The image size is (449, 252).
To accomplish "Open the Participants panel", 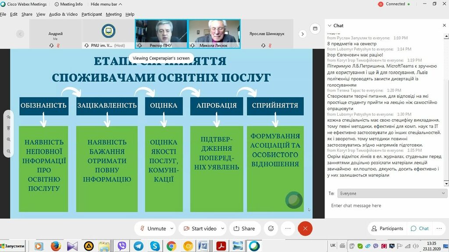I will tap(387, 228).
